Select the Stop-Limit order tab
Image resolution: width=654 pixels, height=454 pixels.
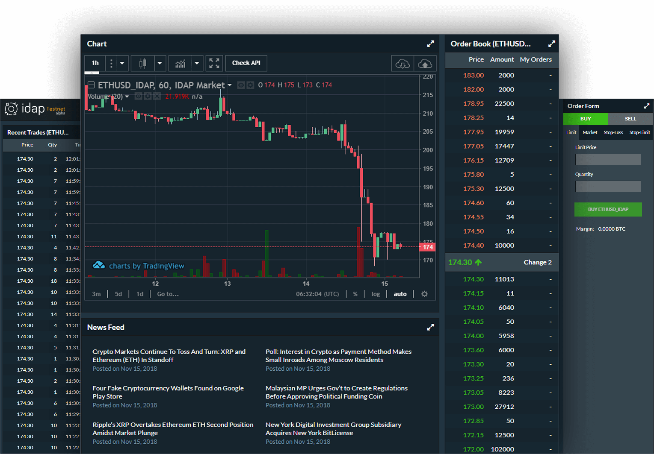[x=639, y=132]
